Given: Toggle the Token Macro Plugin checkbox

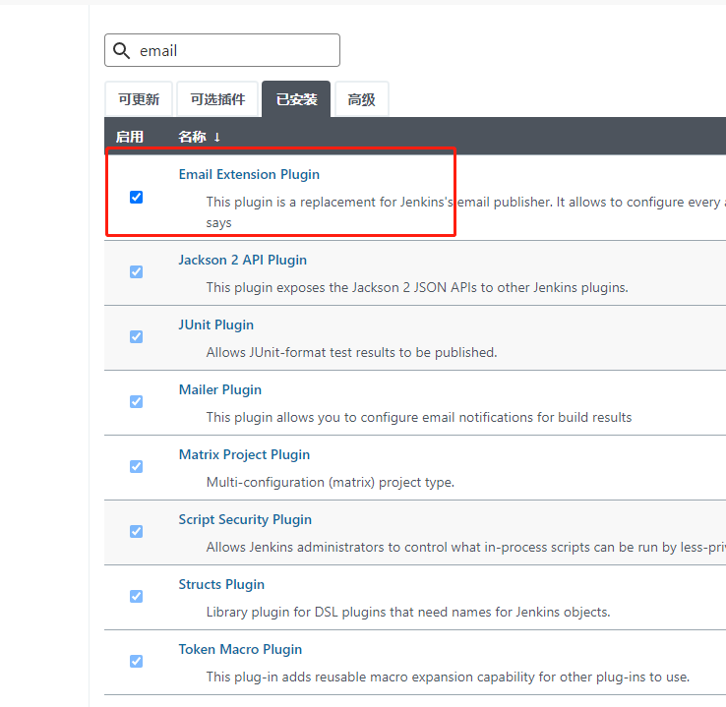Looking at the screenshot, I should click(x=136, y=661).
